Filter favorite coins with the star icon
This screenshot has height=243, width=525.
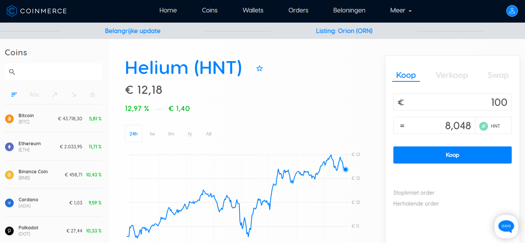(93, 94)
